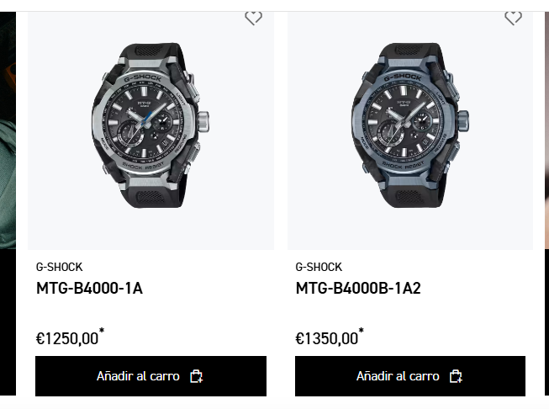Click G-SHOCK brand label above MTG-B4000-1A

click(x=59, y=267)
